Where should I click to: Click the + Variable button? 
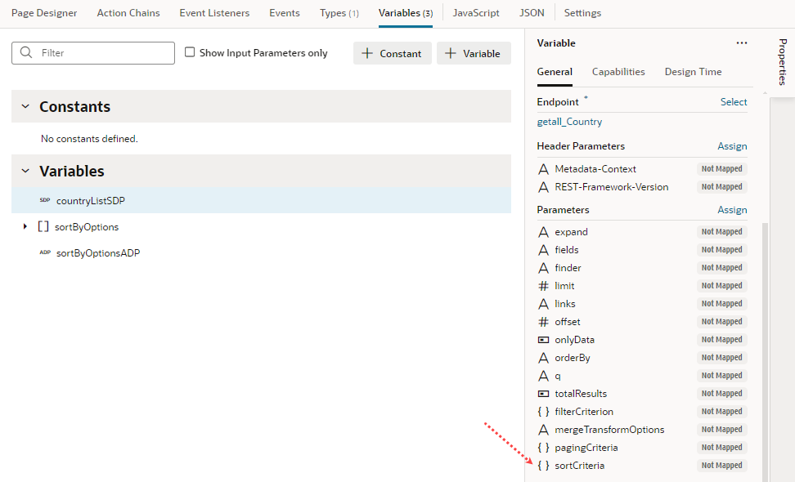point(474,53)
